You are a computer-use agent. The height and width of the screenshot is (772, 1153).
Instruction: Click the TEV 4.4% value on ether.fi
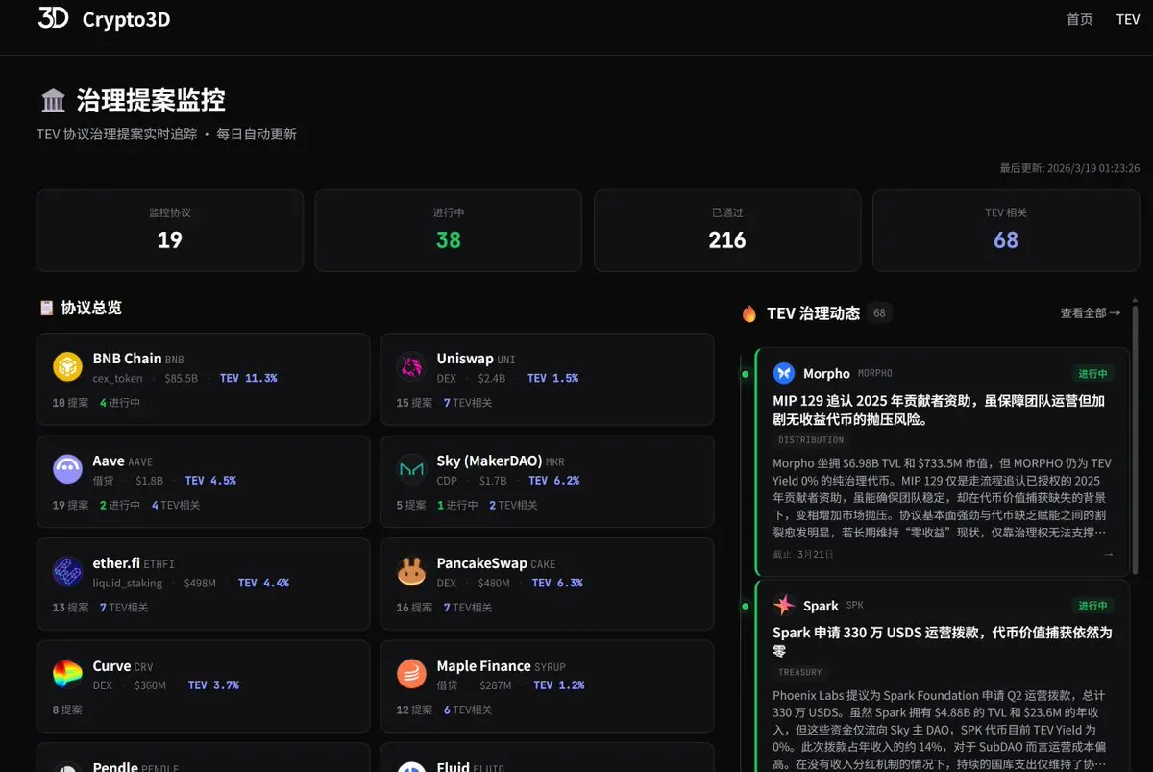point(263,583)
